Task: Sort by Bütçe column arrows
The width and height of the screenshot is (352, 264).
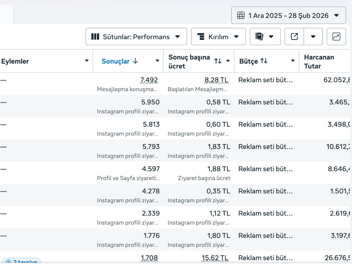Action: (x=264, y=61)
